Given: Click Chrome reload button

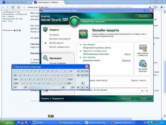Looking at the screenshot, I should pos(13,7).
